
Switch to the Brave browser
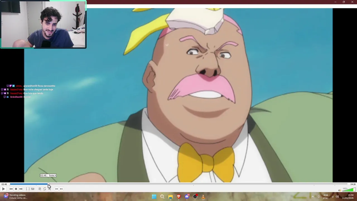[x=178, y=197]
